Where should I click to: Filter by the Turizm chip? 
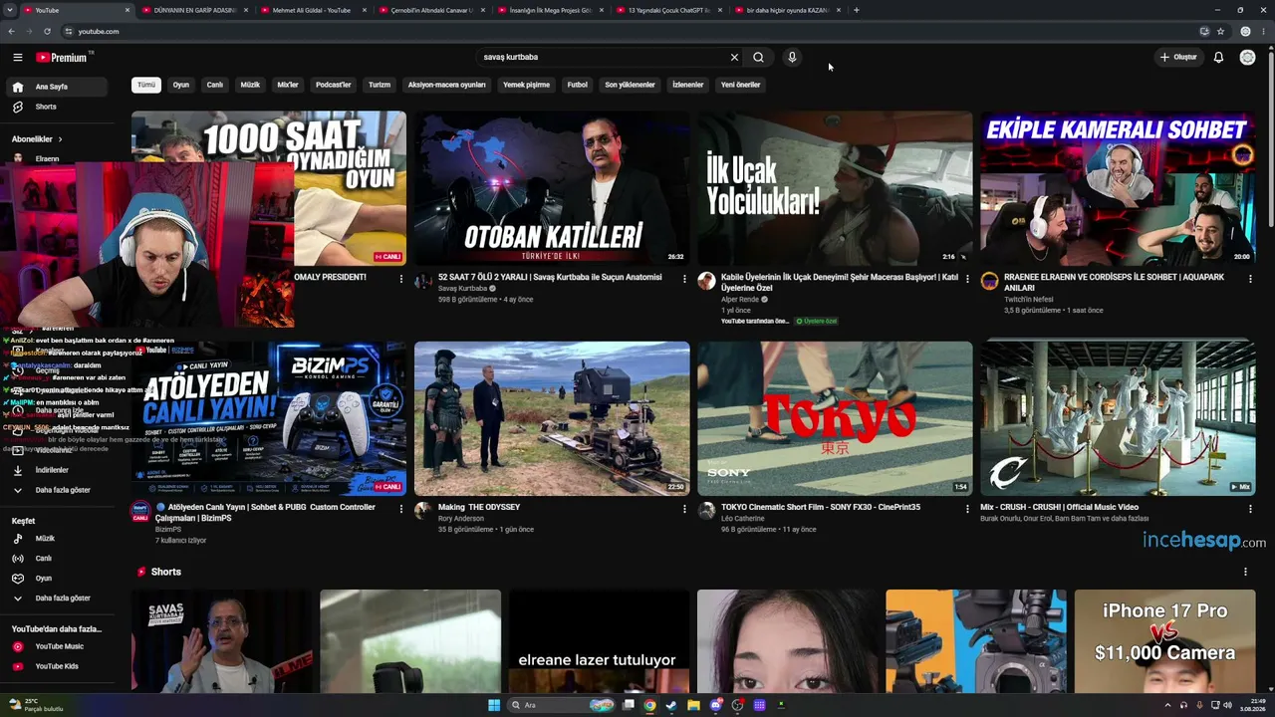point(380,85)
